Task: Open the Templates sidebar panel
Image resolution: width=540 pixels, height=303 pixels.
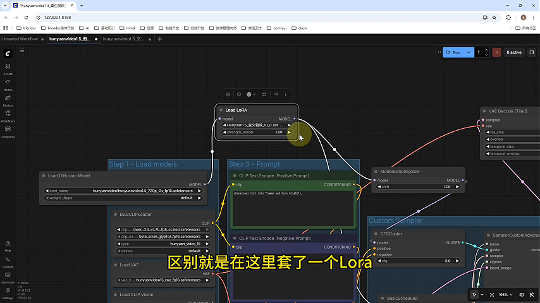Action: (8, 132)
